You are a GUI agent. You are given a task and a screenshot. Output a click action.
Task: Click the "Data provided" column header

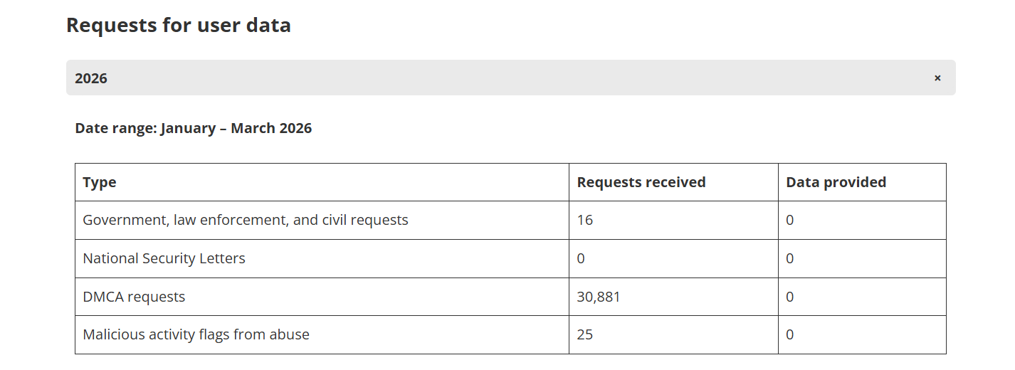[836, 182]
